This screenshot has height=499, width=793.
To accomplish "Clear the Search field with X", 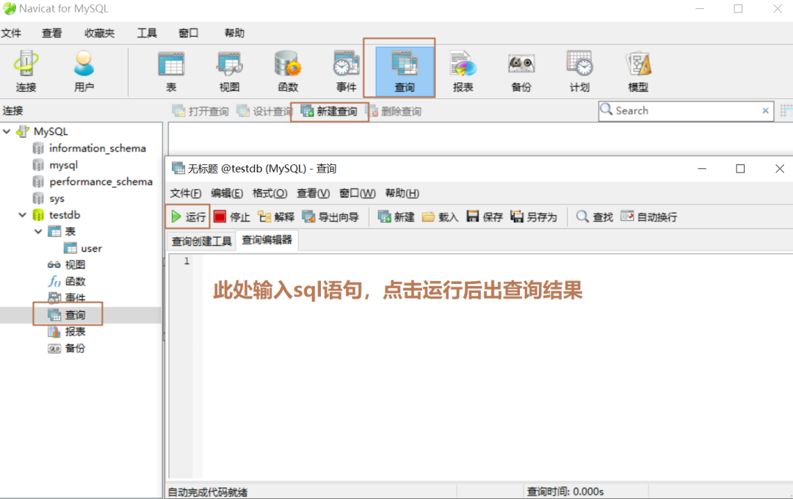I will point(765,111).
